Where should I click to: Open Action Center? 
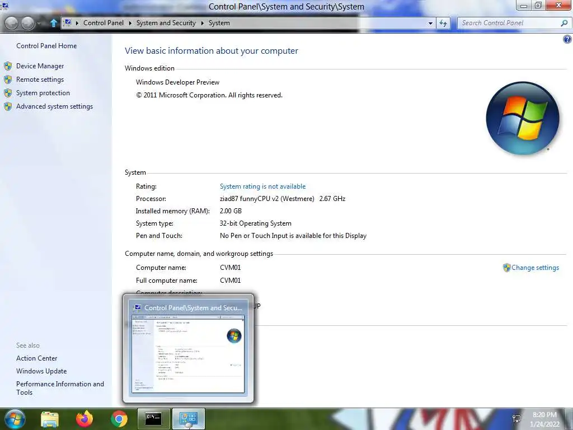click(36, 358)
